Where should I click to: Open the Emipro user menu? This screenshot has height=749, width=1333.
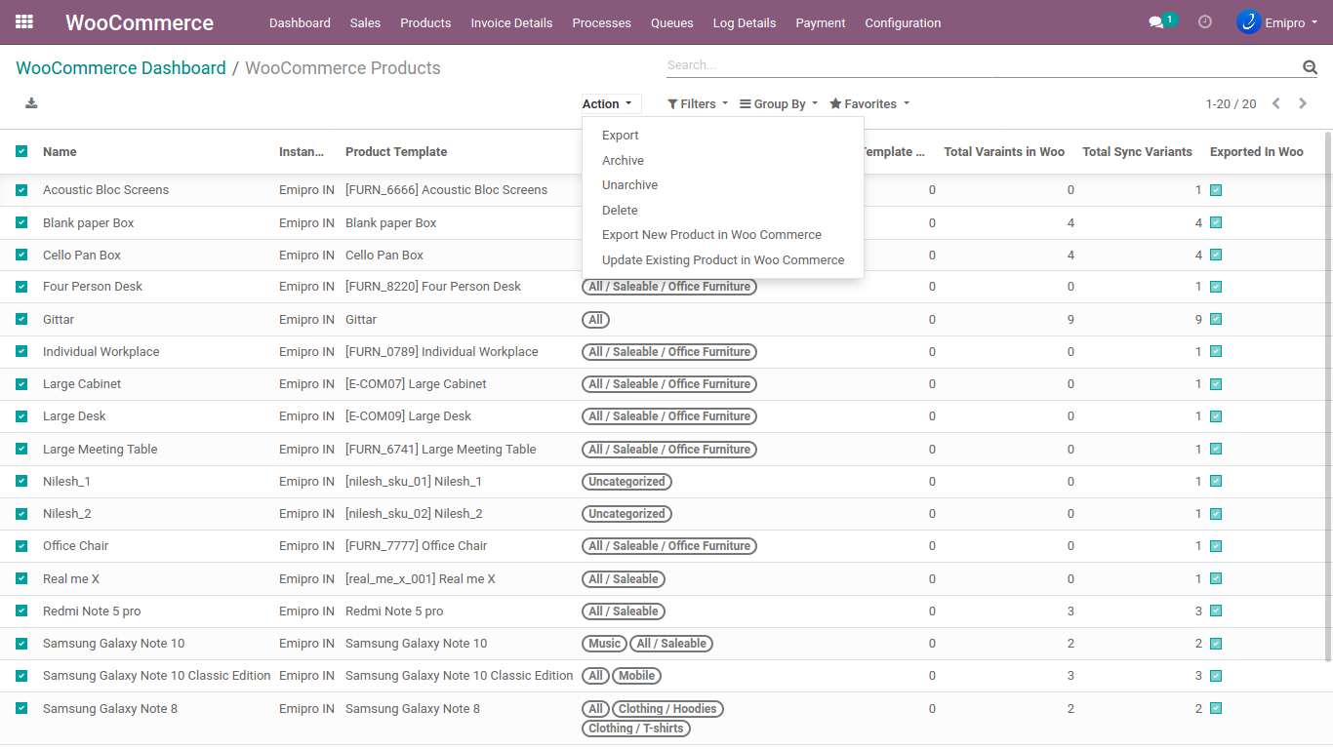pyautogui.click(x=1277, y=22)
